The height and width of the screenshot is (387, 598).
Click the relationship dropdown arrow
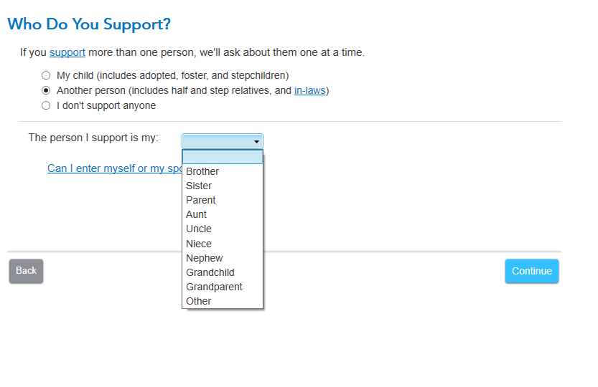[256, 142]
